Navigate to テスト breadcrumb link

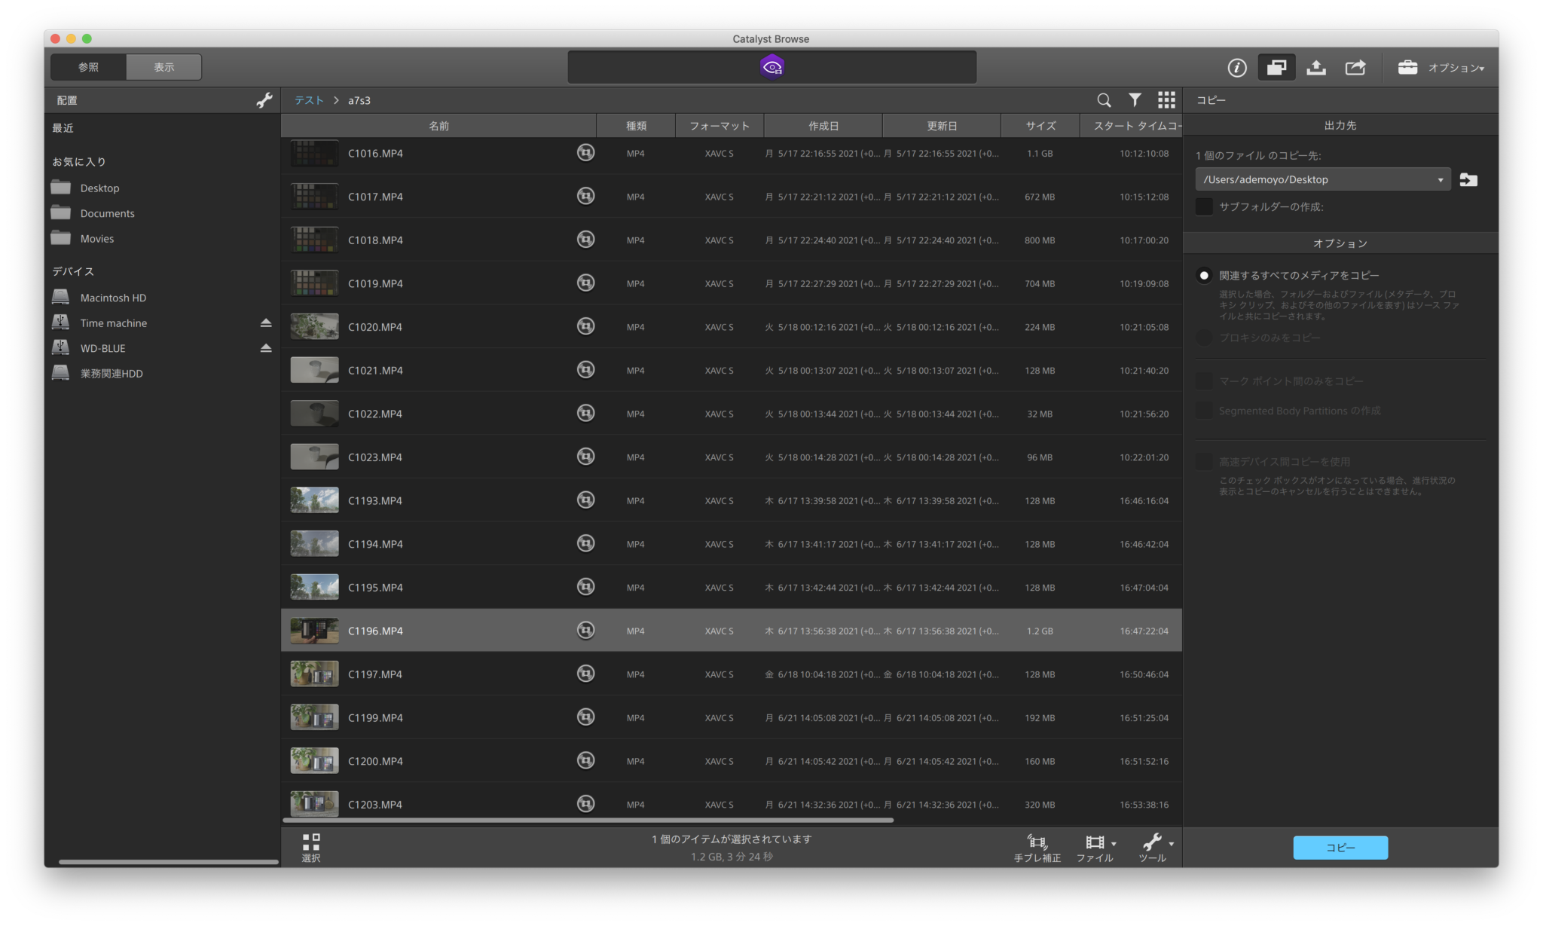click(x=309, y=100)
